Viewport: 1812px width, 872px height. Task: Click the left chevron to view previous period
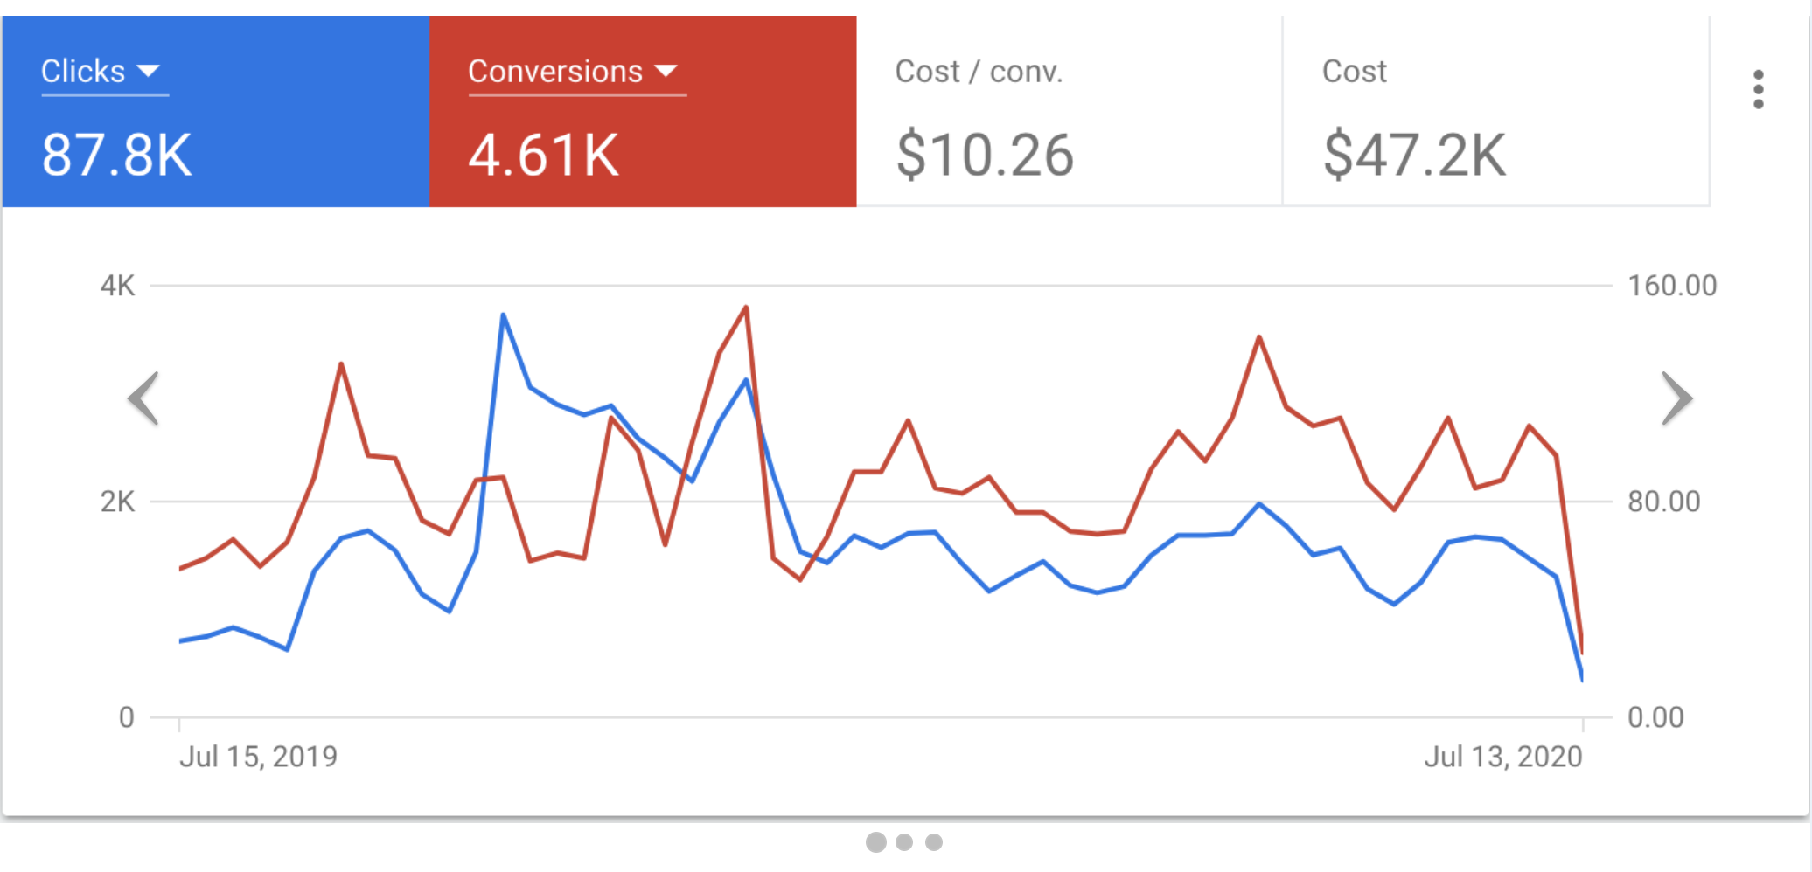point(143,398)
